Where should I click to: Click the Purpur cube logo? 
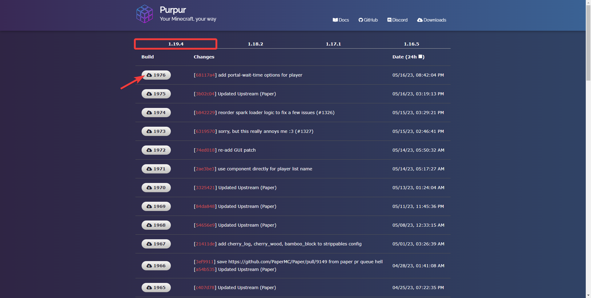click(x=144, y=14)
